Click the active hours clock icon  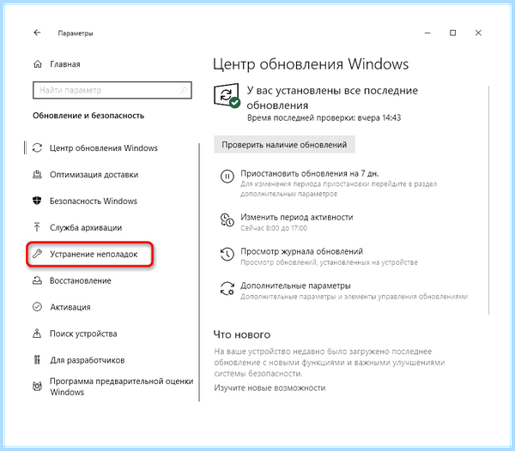pyautogui.click(x=227, y=219)
